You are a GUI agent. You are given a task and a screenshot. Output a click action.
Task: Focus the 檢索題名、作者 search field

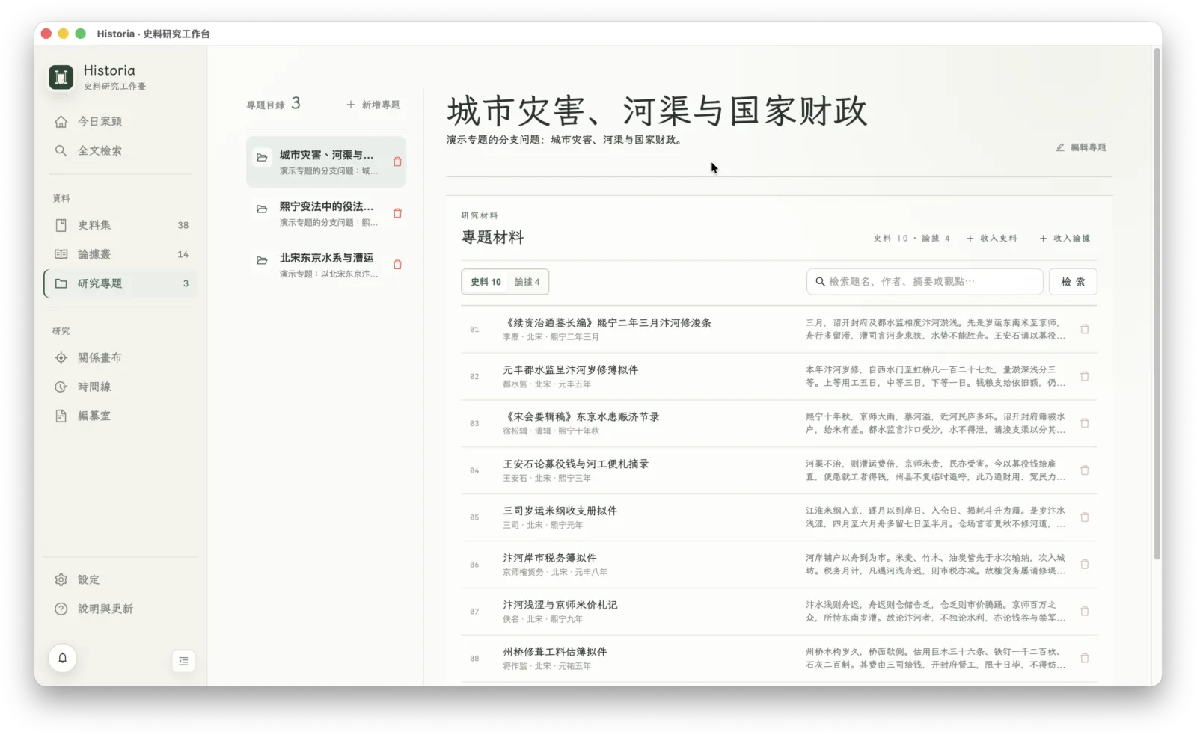click(925, 282)
